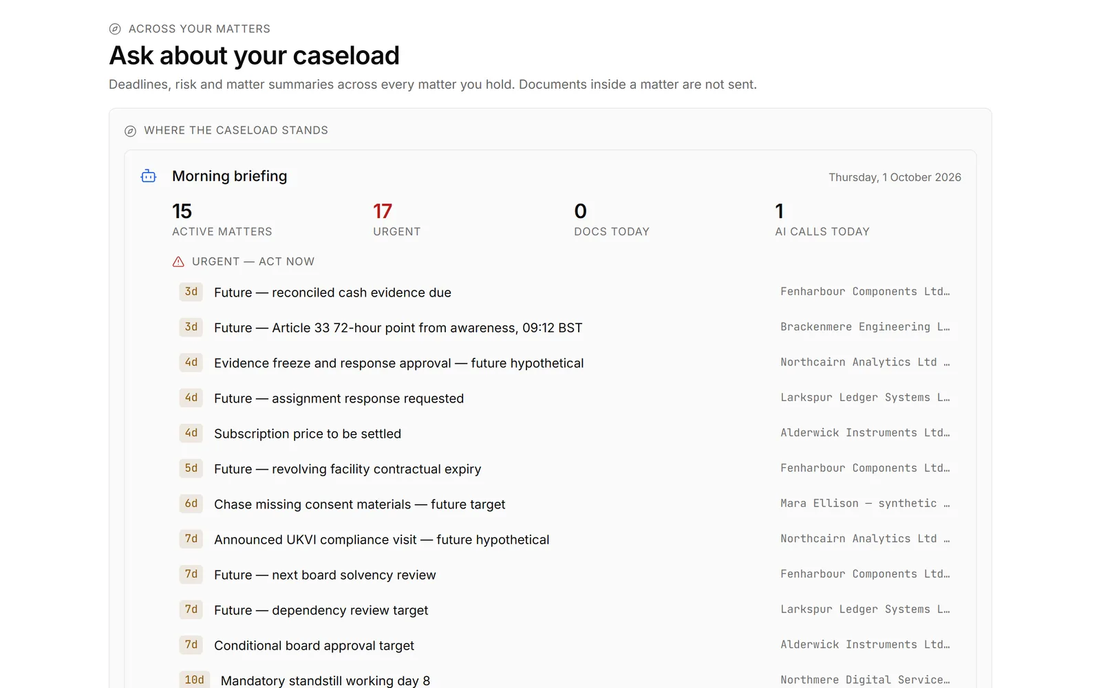This screenshot has height=688, width=1101.
Task: Open 'Future — dependency review target' item
Action: tap(564, 610)
